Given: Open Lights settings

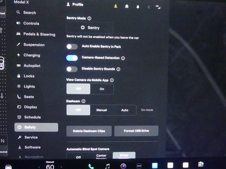Looking at the screenshot, I should coord(26,86).
